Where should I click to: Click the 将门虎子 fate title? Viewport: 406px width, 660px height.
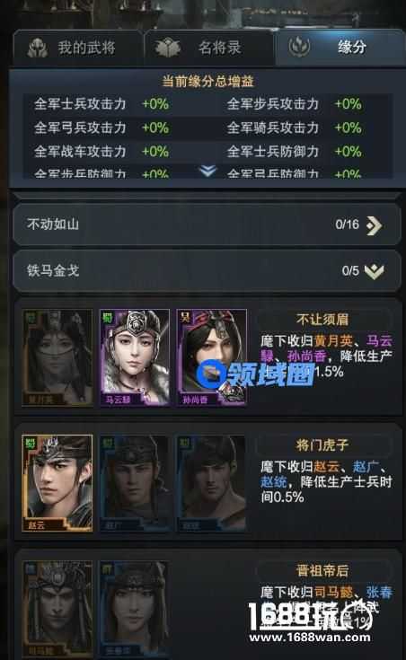click(322, 444)
